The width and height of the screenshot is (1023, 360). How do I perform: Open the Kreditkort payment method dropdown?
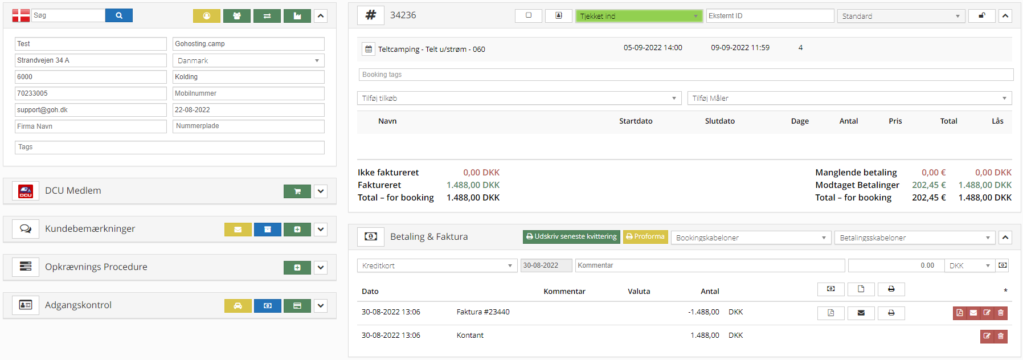coord(437,265)
